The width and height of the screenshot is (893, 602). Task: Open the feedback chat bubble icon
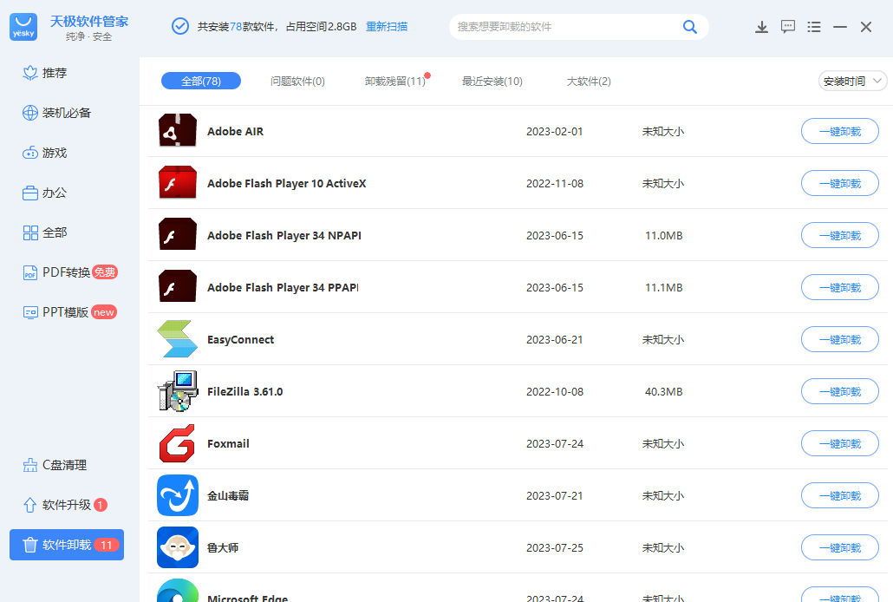pyautogui.click(x=788, y=27)
